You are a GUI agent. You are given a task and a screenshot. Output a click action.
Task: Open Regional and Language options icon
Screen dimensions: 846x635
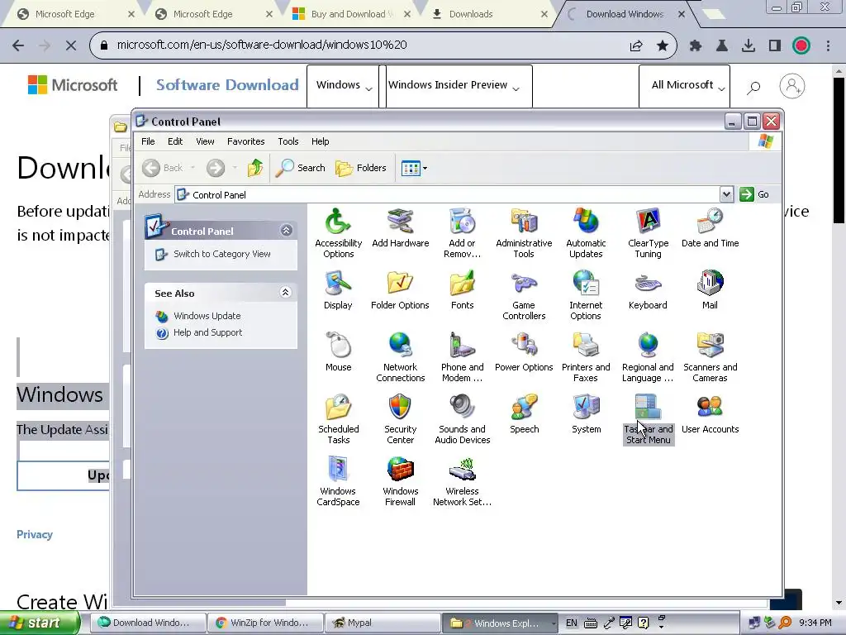(648, 357)
